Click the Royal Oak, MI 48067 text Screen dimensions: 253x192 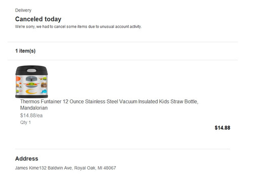[95, 168]
